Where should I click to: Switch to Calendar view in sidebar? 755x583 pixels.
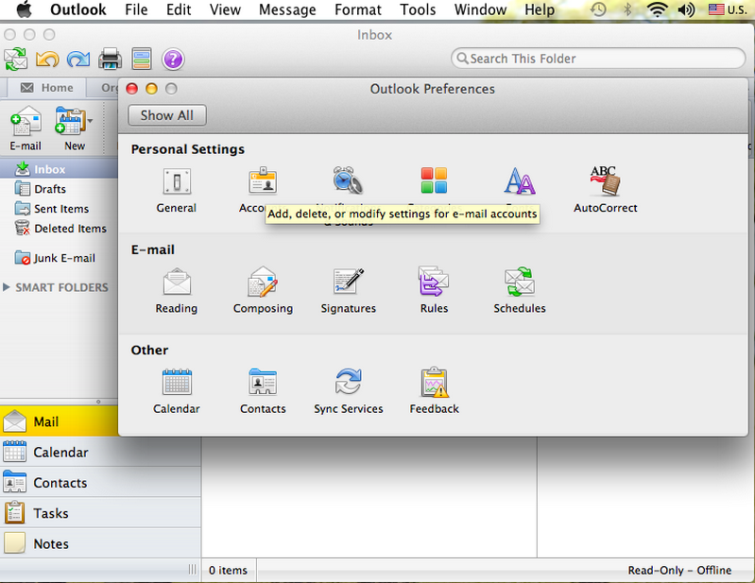click(100, 452)
